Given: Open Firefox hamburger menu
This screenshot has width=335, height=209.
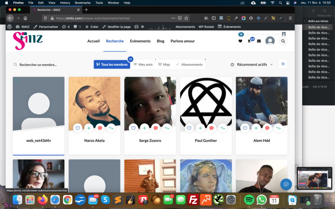Looking at the screenshot, I should [290, 18].
